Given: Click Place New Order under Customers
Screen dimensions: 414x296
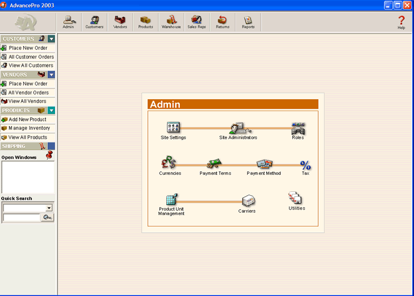Looking at the screenshot, I should click(x=27, y=48).
